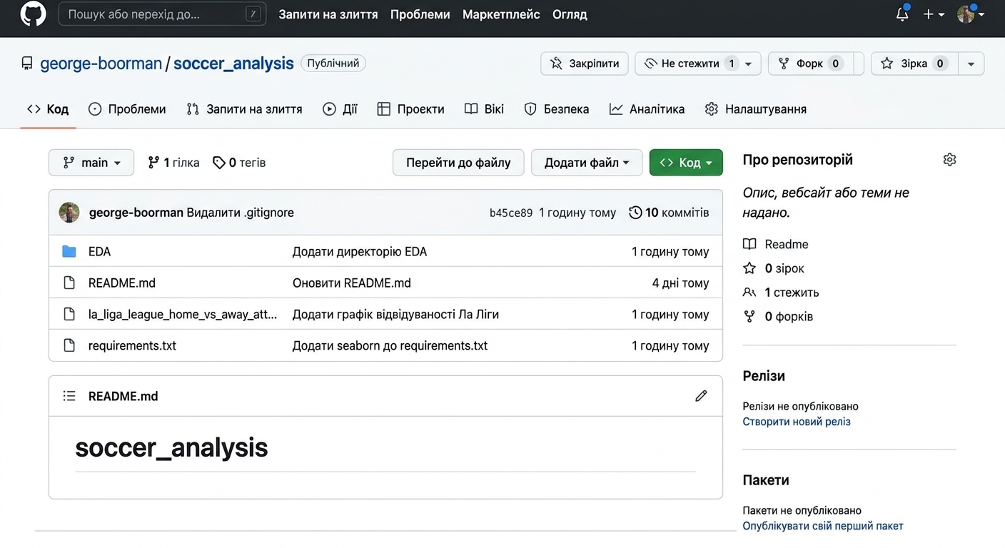View the '0 тегів' tags link

(239, 163)
